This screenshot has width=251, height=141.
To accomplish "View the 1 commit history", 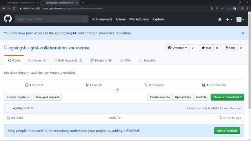I will (x=34, y=85).
